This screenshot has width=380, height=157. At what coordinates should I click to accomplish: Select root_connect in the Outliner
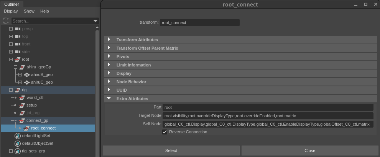tap(43, 128)
